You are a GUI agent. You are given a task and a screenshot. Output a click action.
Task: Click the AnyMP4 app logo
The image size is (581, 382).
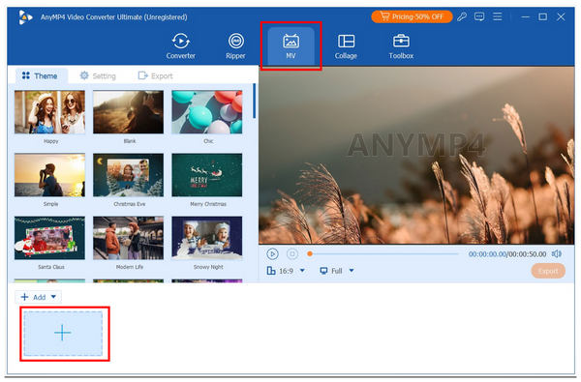pyautogui.click(x=25, y=17)
